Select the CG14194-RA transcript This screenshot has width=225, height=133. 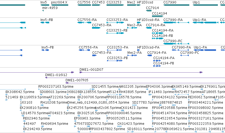point(158,33)
